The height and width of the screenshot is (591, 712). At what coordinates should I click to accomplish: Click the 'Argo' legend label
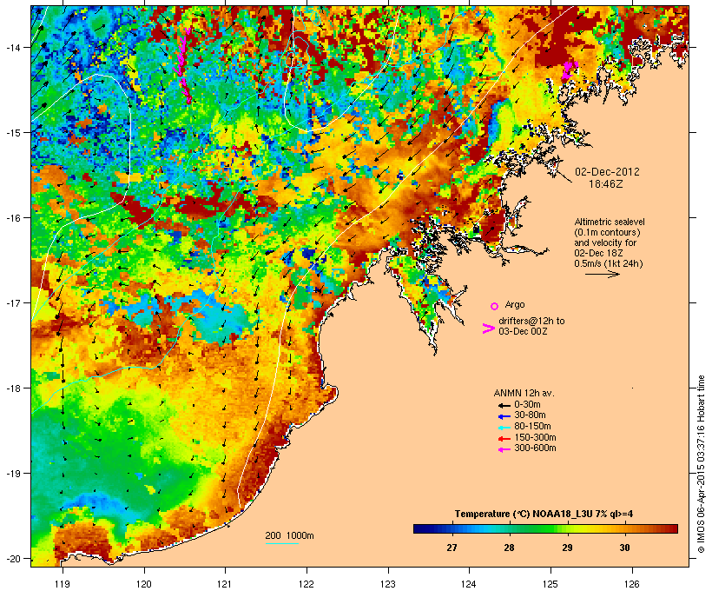[515, 305]
